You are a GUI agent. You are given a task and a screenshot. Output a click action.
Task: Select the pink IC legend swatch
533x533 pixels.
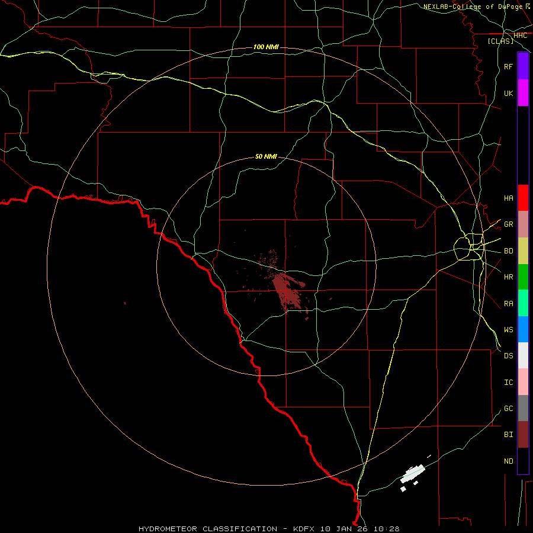click(x=523, y=382)
